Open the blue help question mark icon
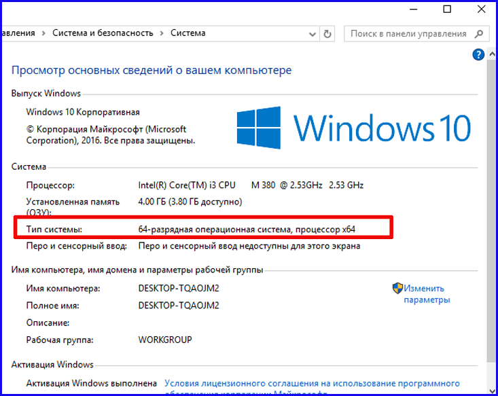This screenshot has height=396, width=498. tap(478, 54)
